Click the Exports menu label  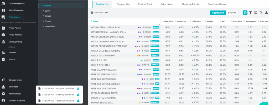[12, 59]
